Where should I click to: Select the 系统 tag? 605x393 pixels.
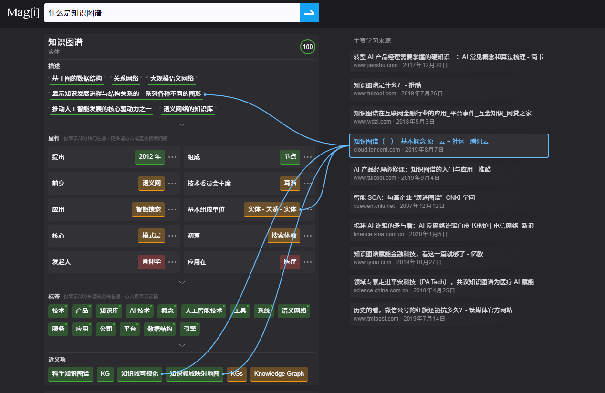pos(264,311)
